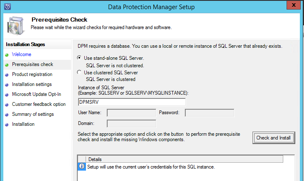Click the info icon in Details list
Image resolution: width=304 pixels, height=181 pixels.
pos(82,166)
